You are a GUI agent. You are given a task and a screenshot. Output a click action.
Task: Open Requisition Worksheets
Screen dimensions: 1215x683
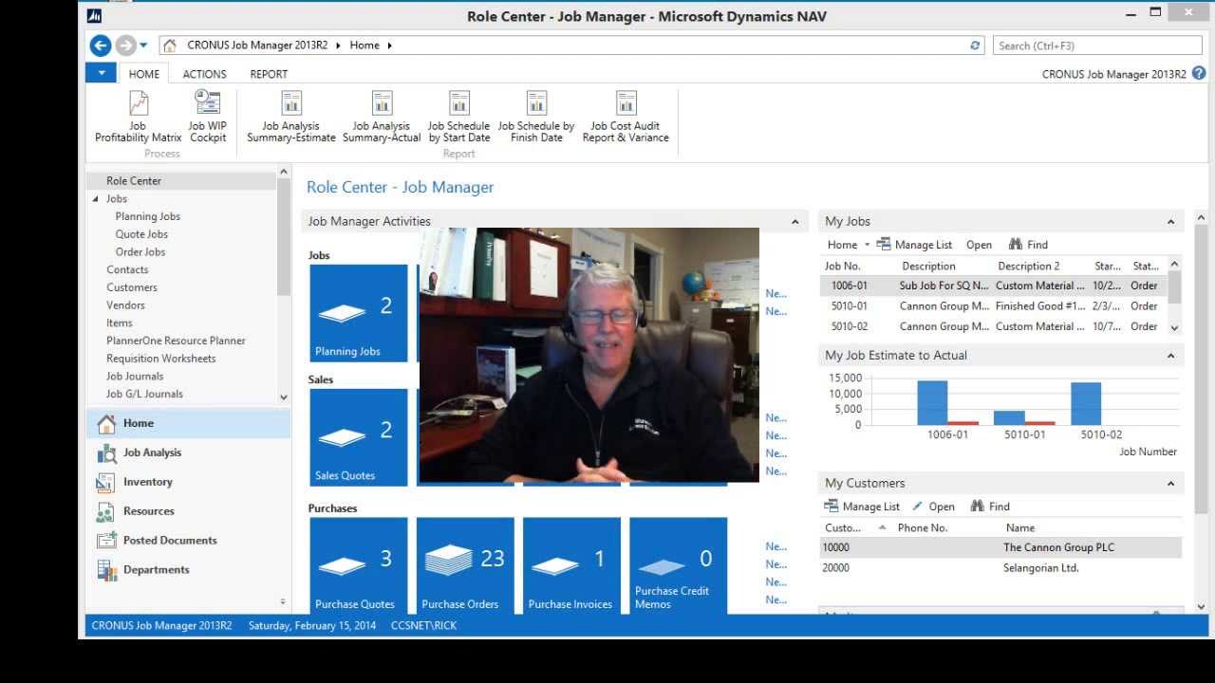point(160,359)
